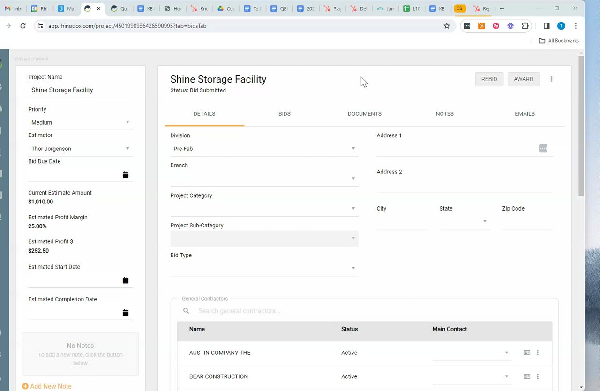Click the Add New Note plus icon
The image size is (600, 391).
[25, 386]
